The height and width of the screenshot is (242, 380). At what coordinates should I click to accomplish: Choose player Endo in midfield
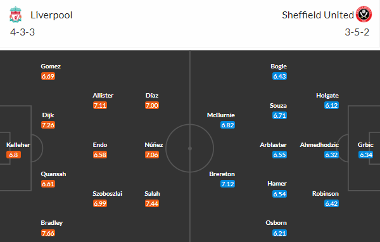coord(100,145)
